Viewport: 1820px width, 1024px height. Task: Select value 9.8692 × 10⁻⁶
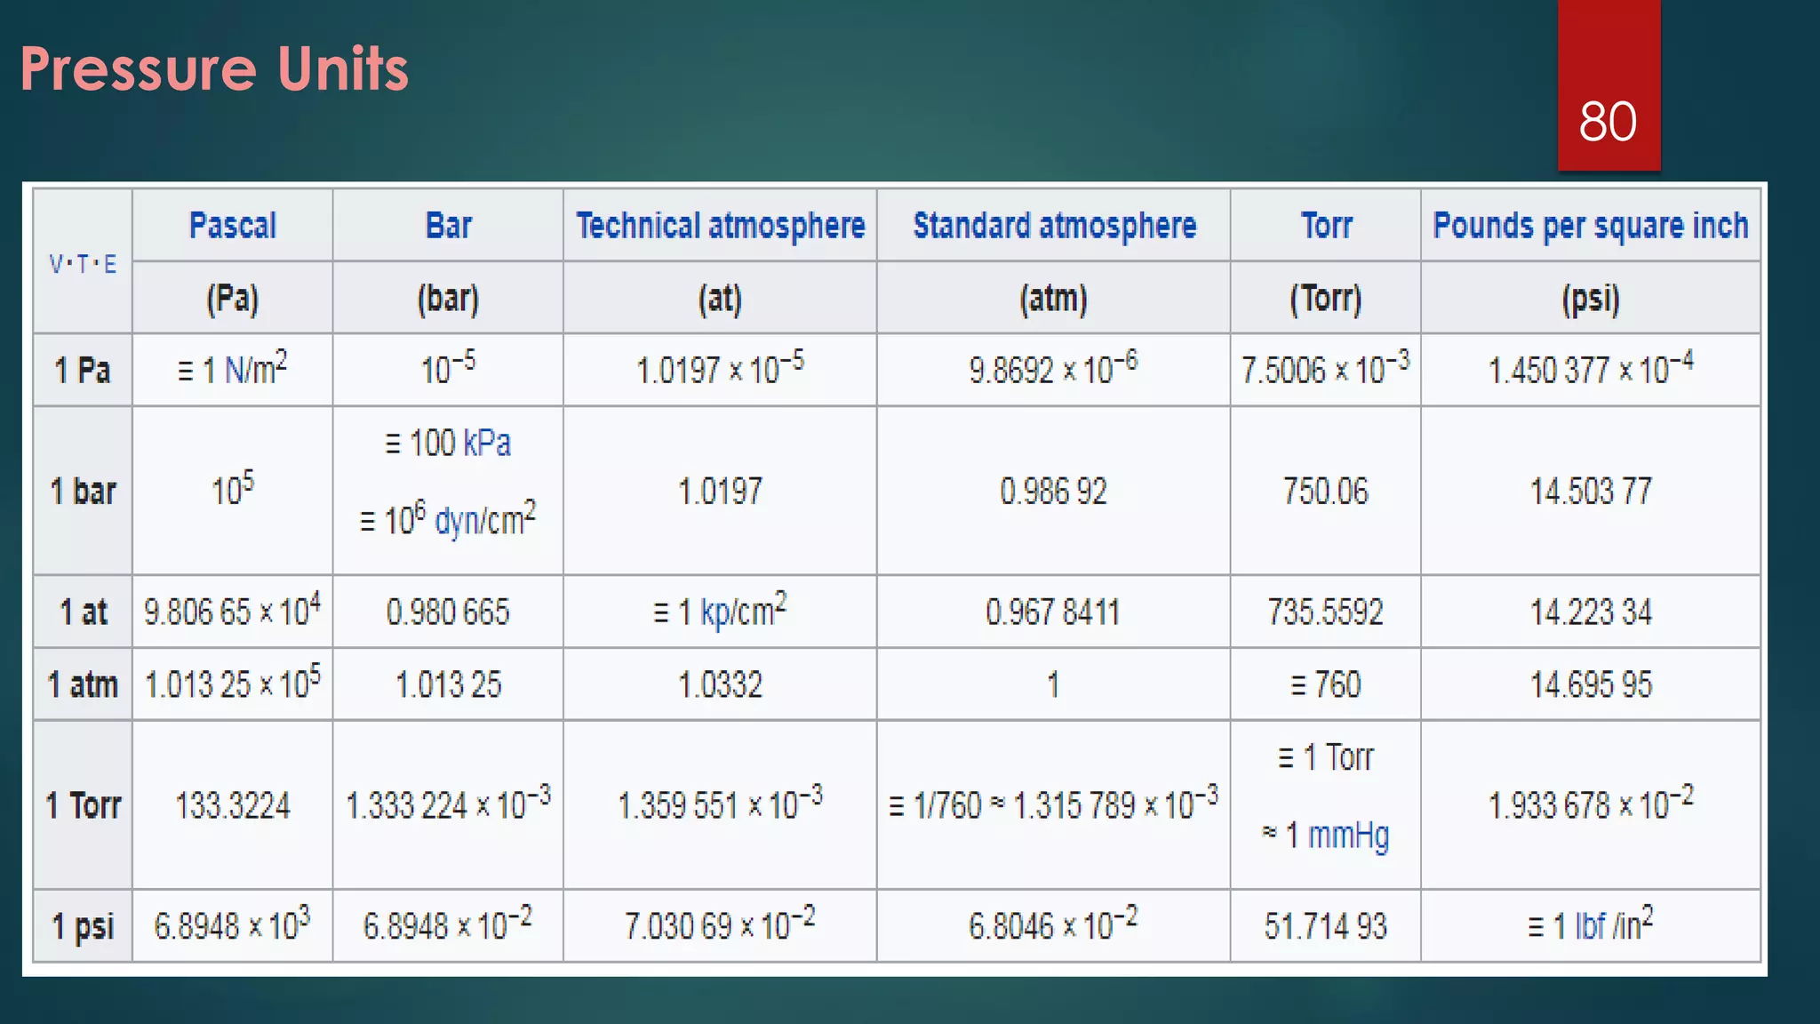click(x=1054, y=368)
